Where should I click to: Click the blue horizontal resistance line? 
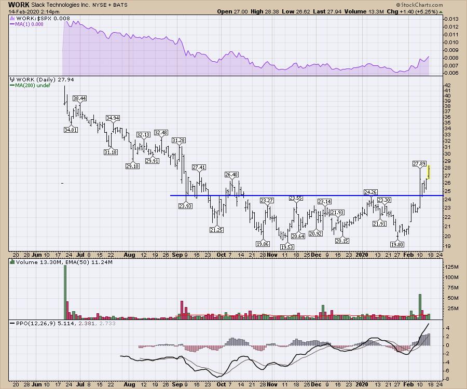point(311,196)
